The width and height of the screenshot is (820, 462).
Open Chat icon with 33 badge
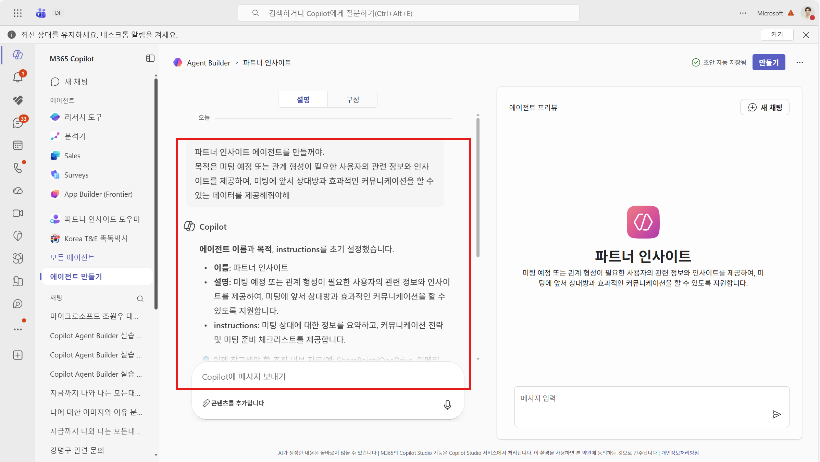18,122
